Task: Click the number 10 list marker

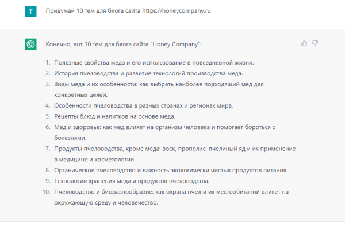Action: click(x=47, y=192)
